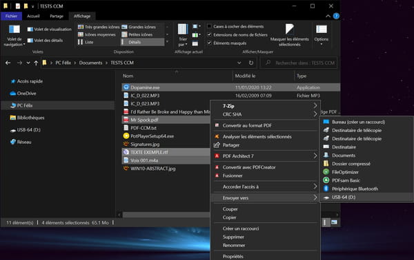Select Accès rapide in navigation pane
Viewport: 414px width, 260px height.
27,81
